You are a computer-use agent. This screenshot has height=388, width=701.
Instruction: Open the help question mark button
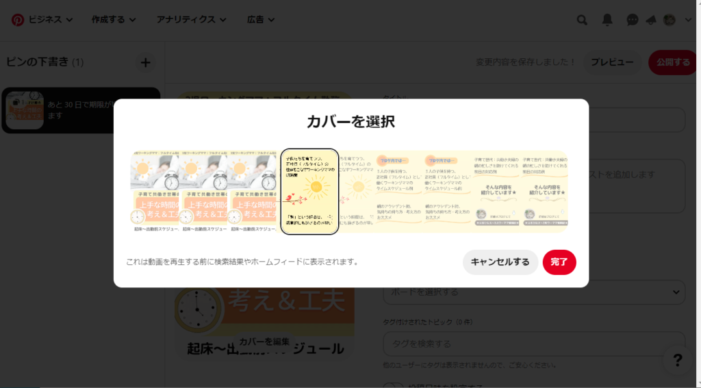coord(678,360)
